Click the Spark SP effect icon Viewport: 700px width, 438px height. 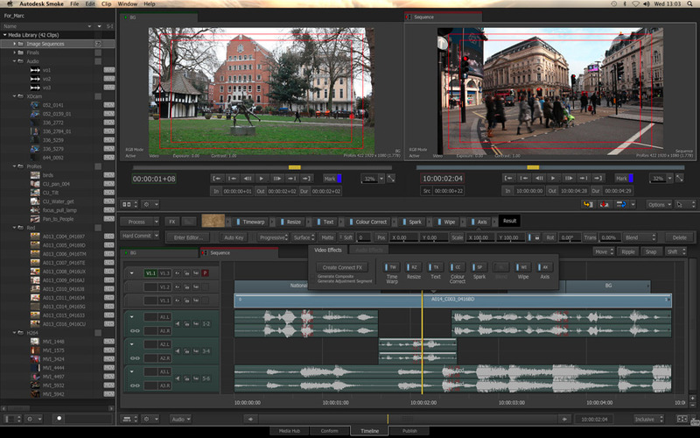coord(479,266)
